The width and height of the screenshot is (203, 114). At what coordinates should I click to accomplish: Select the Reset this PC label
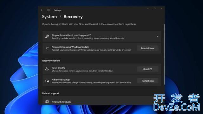(x=58, y=68)
